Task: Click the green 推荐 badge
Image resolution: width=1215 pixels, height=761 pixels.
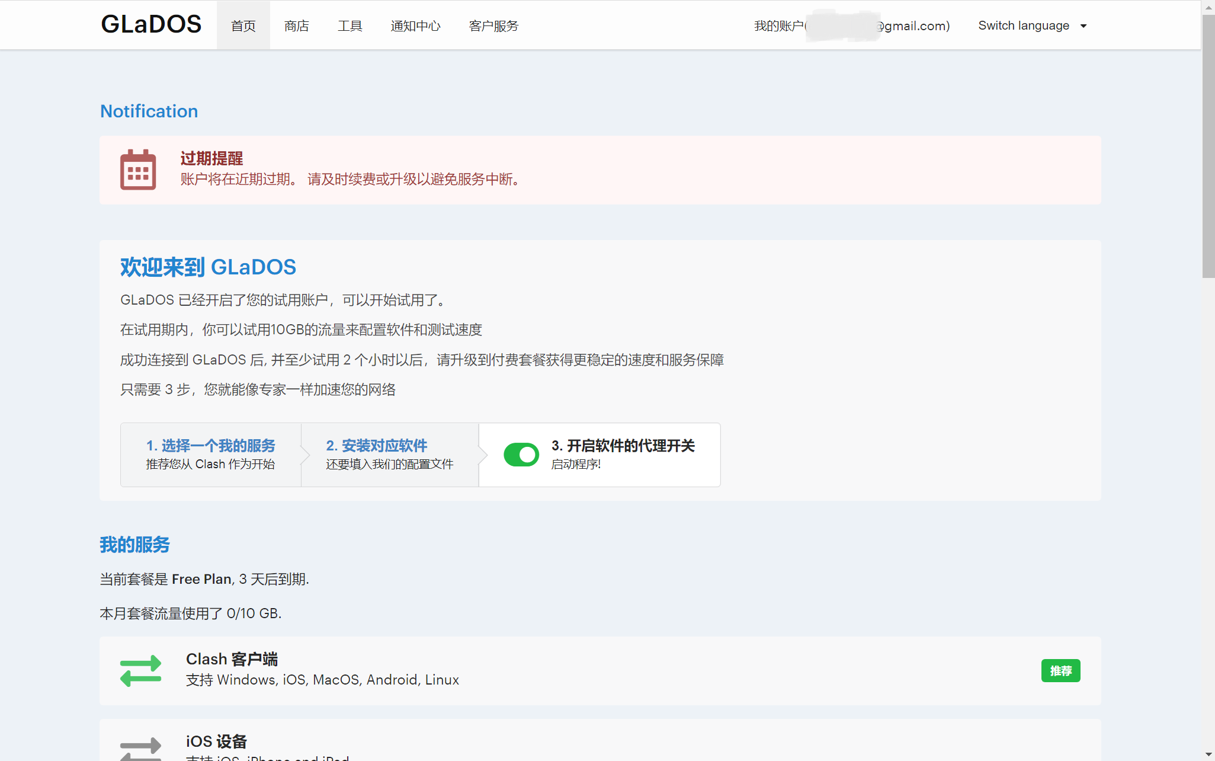Action: click(x=1060, y=670)
